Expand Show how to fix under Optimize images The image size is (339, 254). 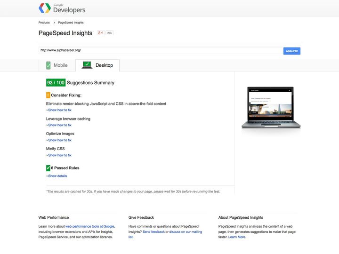coord(59,140)
